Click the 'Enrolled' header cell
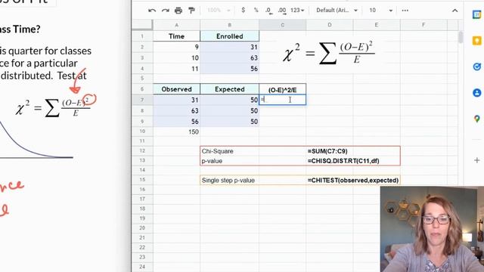Image resolution: width=484 pixels, height=272 pixels. [x=230, y=36]
